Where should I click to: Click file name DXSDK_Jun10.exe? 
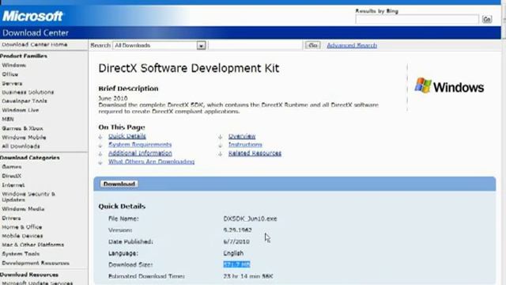(x=250, y=218)
